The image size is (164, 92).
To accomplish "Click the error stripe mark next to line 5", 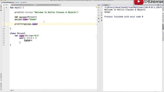I will (x=96, y=17).
